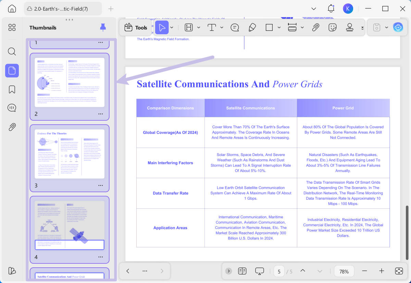Image resolution: width=411 pixels, height=283 pixels.
Task: Open the comment note tool
Action: (x=235, y=28)
